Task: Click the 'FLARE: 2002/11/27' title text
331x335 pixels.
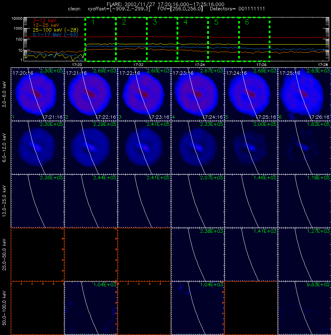Action: click(131, 4)
